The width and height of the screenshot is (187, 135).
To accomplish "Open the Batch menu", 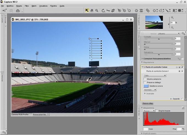I will pos(34,6).
